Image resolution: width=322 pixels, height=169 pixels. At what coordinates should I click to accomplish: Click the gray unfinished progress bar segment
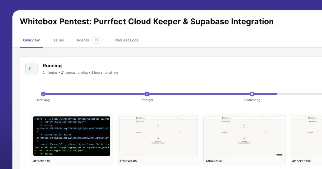[300, 94]
